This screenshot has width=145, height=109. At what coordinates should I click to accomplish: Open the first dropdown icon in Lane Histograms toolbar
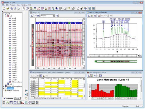point(89,76)
